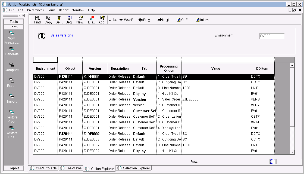The height and width of the screenshot is (174, 304).
Task: Click the Internet toolbar icon
Action: click(203, 20)
